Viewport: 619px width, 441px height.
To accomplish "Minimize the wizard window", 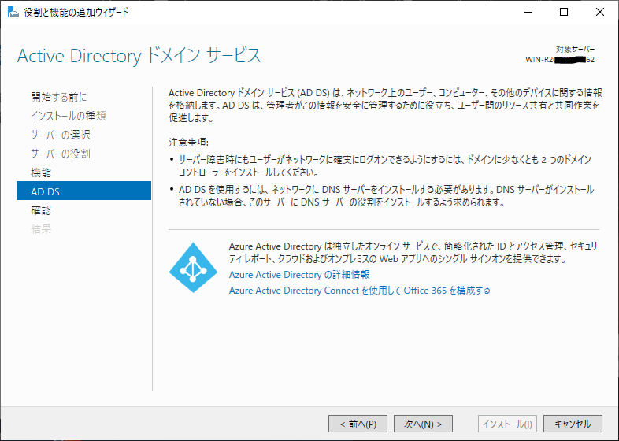I will pos(528,13).
